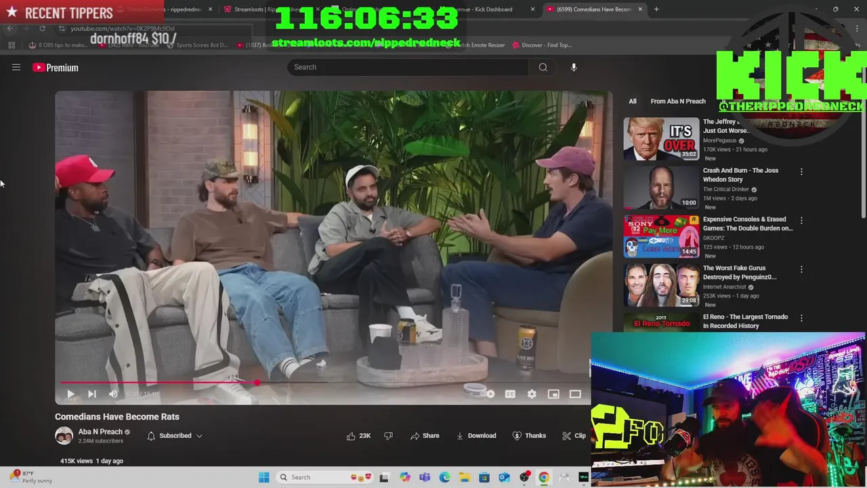Select the All filter chip
Image resolution: width=867 pixels, height=488 pixels.
coord(632,101)
